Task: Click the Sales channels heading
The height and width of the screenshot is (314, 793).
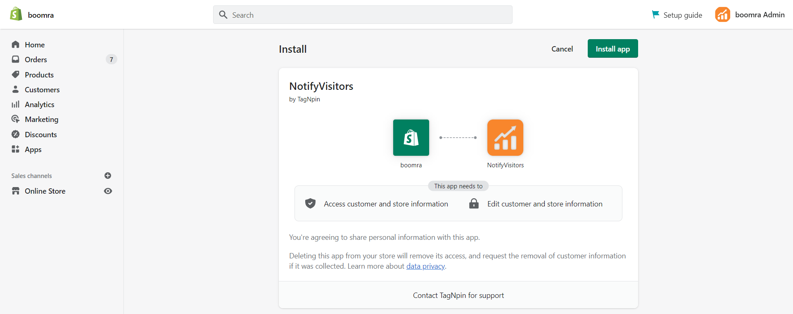Action: pos(31,176)
